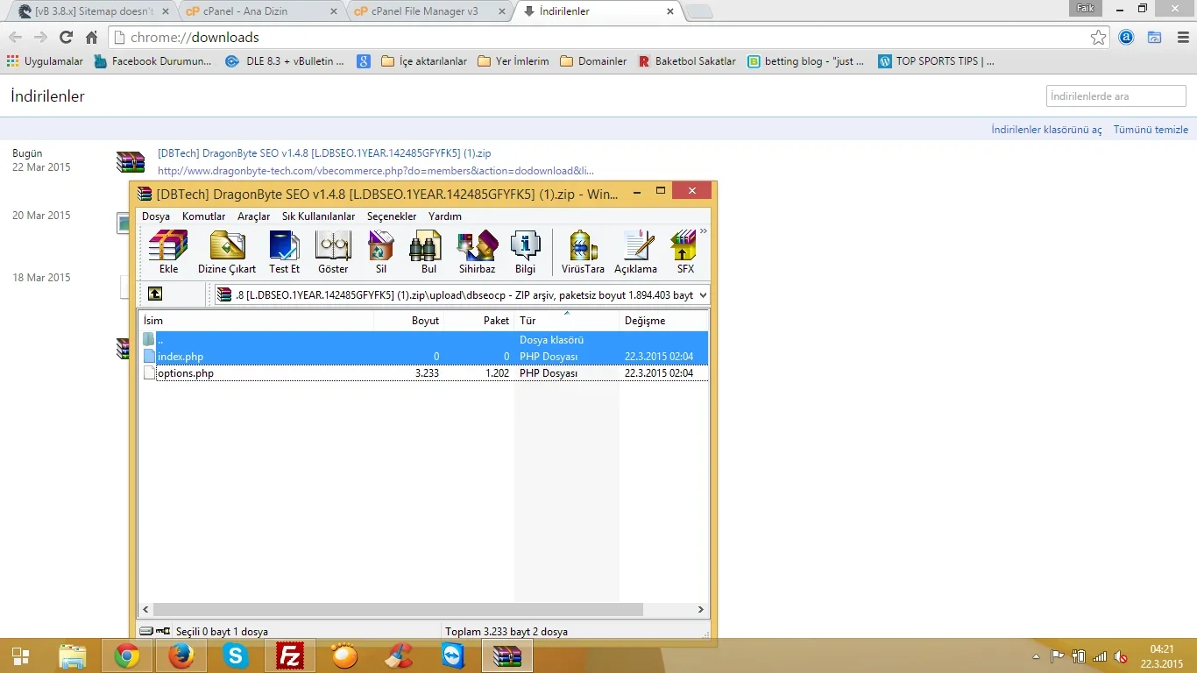The image size is (1197, 673).
Task: Open the Yardım menu
Action: (x=445, y=216)
